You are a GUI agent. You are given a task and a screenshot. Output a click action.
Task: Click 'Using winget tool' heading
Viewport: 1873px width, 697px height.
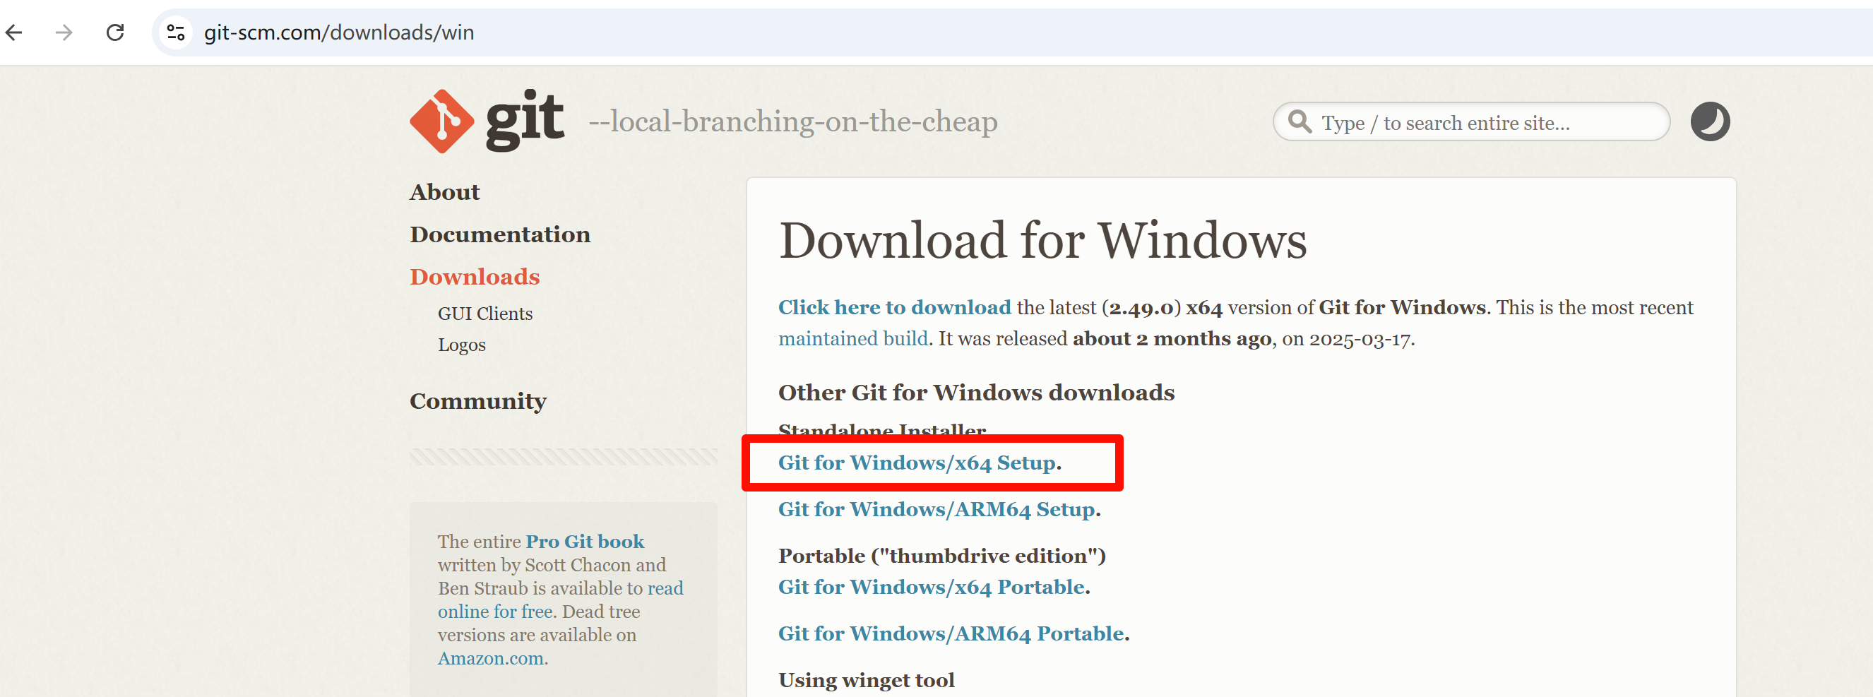(866, 679)
